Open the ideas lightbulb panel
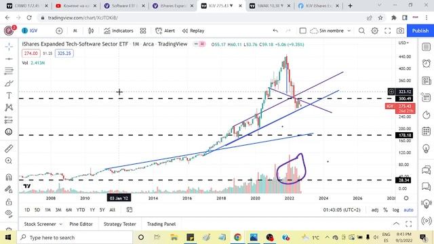The height and width of the screenshot is (244, 434). pos(427,148)
